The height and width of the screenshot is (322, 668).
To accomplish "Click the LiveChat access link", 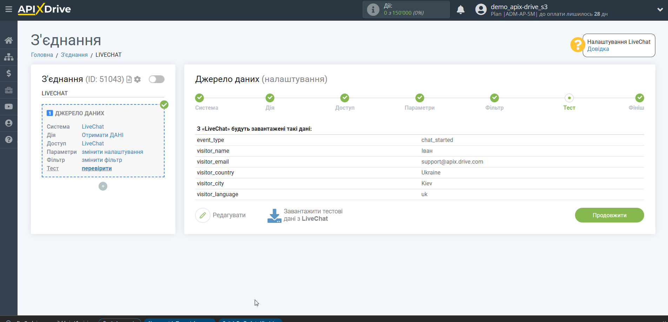I will pos(93,144).
